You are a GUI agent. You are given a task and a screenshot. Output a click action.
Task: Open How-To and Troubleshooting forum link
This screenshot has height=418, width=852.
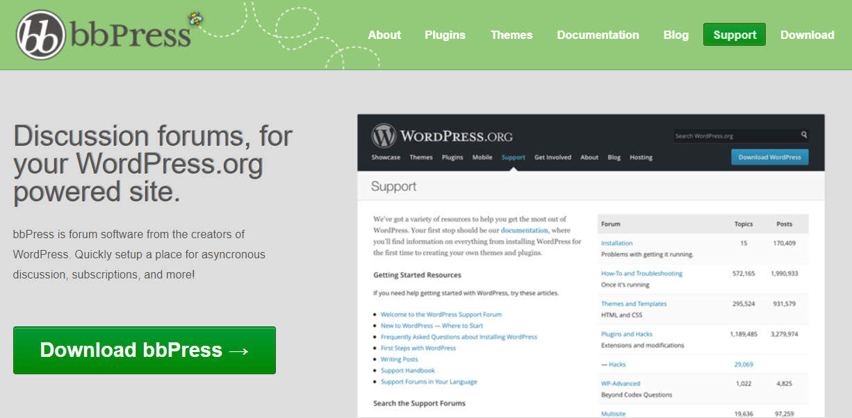(641, 274)
